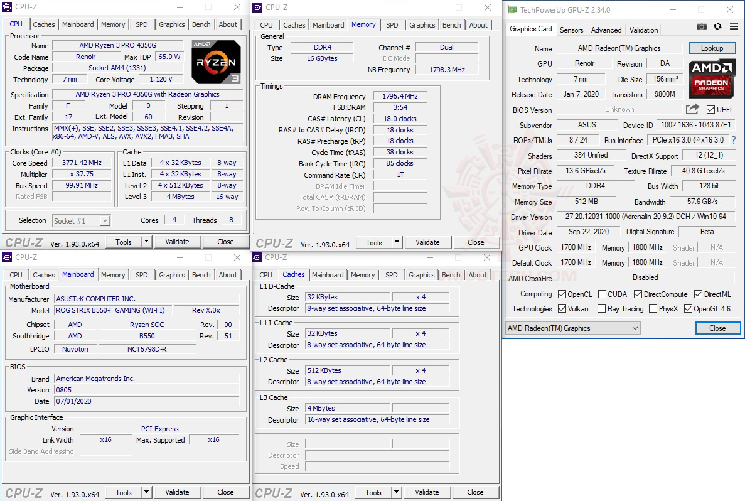Click the Ryzen 3 processor logo
745x501 pixels.
(216, 62)
